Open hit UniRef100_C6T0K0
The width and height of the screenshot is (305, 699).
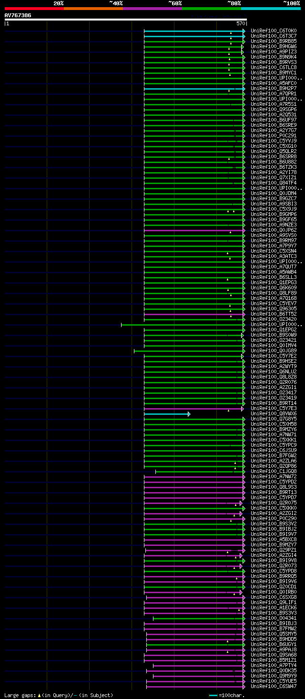tap(274, 31)
